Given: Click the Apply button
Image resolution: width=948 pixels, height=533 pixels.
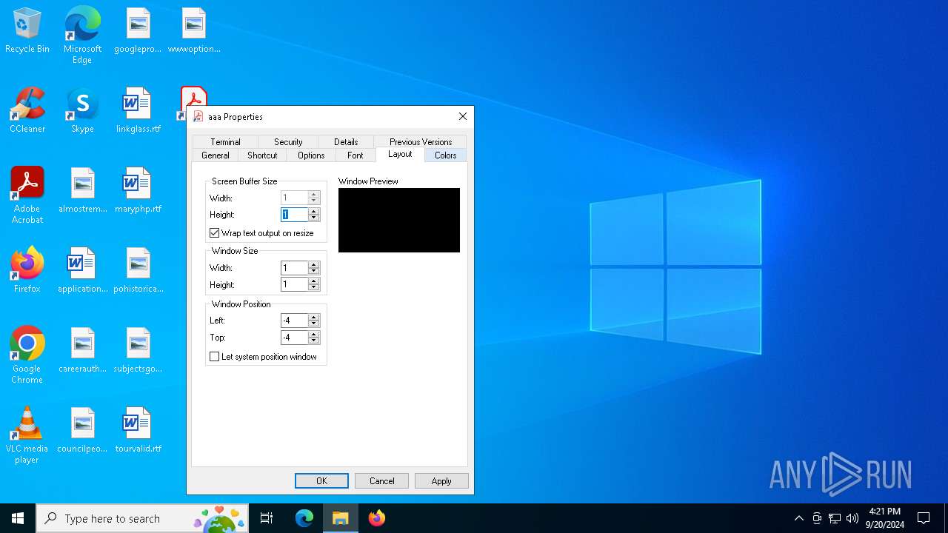Looking at the screenshot, I should click(441, 481).
